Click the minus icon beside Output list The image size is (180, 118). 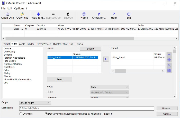169,55
